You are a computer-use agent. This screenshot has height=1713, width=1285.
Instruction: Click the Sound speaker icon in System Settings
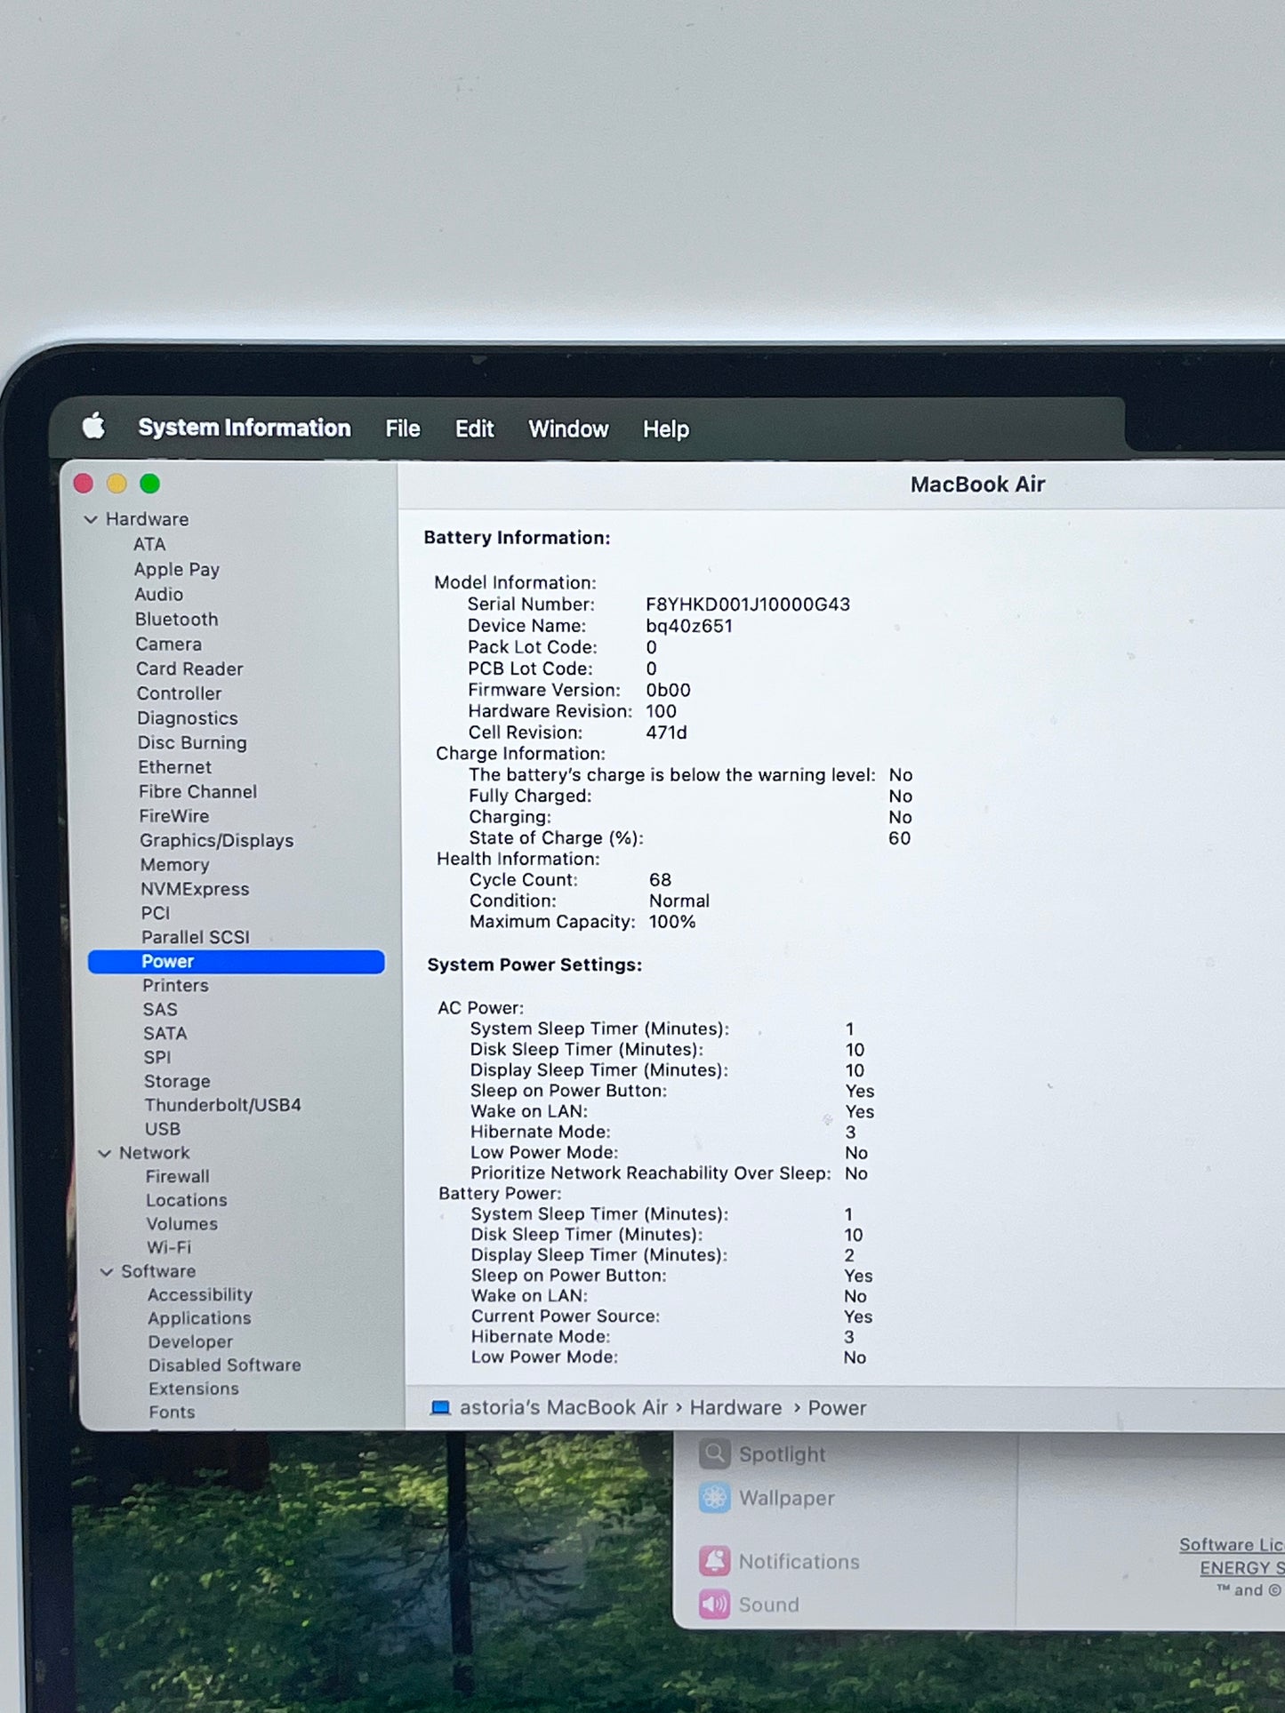coord(714,1605)
